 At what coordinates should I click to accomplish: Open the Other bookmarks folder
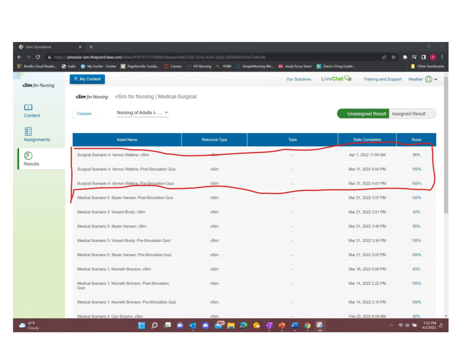(x=427, y=66)
